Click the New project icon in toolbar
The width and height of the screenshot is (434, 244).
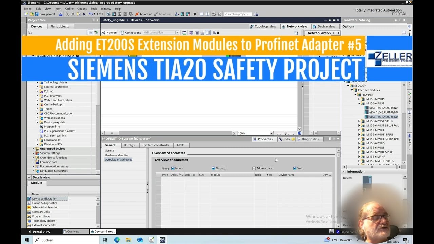click(26, 14)
